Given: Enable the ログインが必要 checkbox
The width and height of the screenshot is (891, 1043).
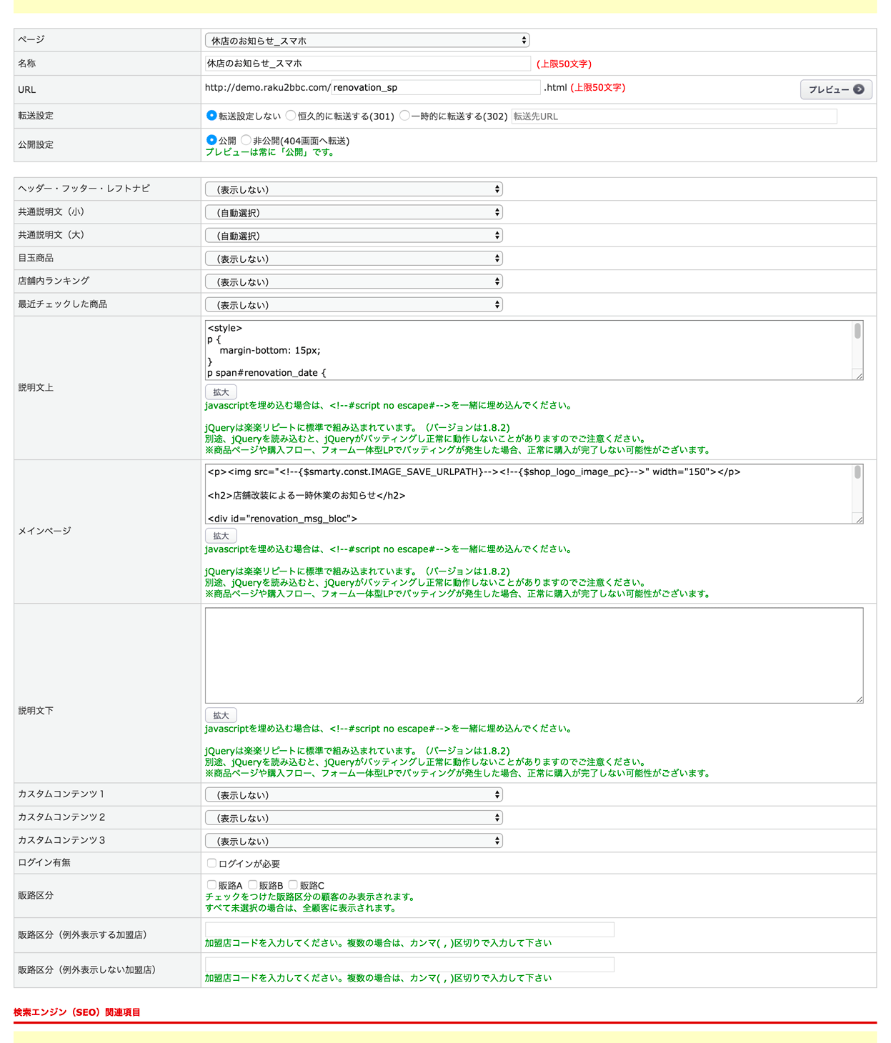Looking at the screenshot, I should point(211,863).
